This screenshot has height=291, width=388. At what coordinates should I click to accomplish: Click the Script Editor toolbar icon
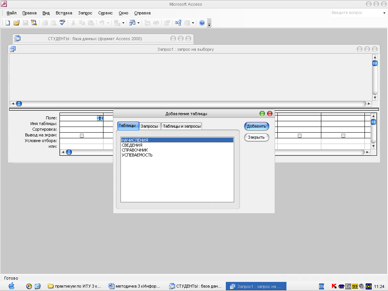(x=156, y=23)
